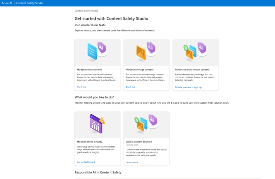
Task: Select the Monitor online activity card title
Action: pyautogui.click(x=89, y=142)
